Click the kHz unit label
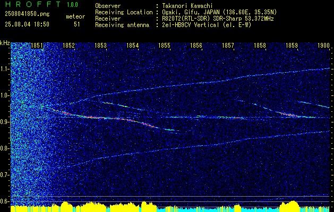334x212 pixels. tap(5, 43)
